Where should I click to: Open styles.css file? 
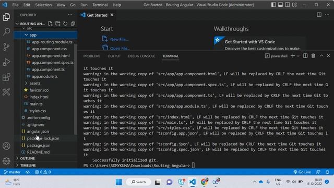[38, 111]
